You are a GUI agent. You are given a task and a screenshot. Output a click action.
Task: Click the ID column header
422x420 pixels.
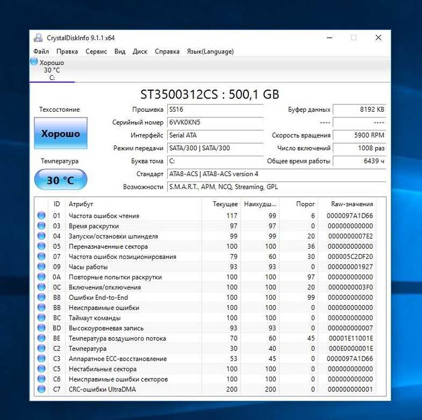point(57,204)
